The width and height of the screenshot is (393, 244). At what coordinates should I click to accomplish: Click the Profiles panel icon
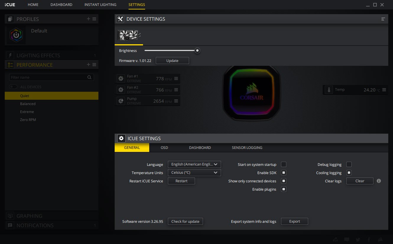click(10, 19)
